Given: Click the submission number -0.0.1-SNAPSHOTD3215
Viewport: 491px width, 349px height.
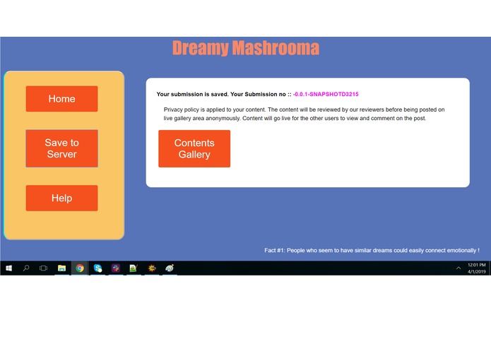Looking at the screenshot, I should point(326,94).
